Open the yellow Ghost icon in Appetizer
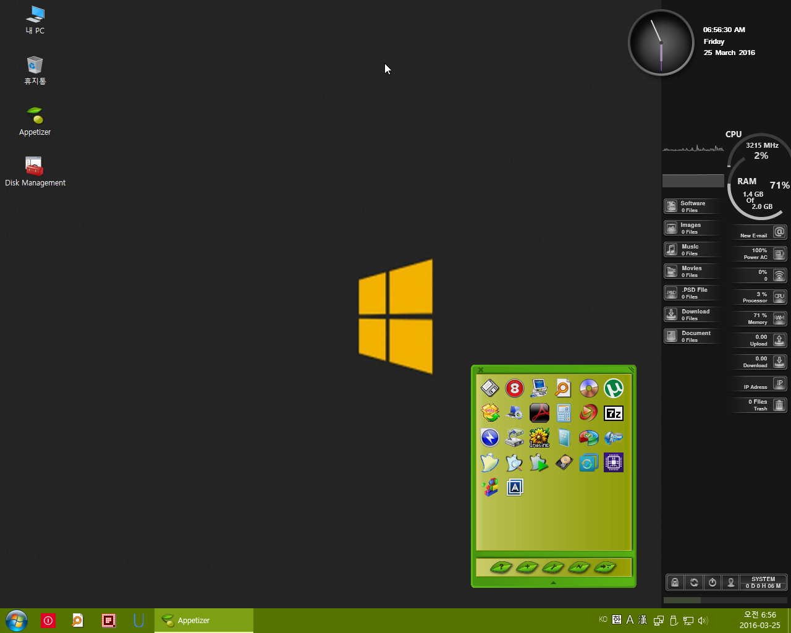Screen dimensions: 791x633 tap(490, 462)
